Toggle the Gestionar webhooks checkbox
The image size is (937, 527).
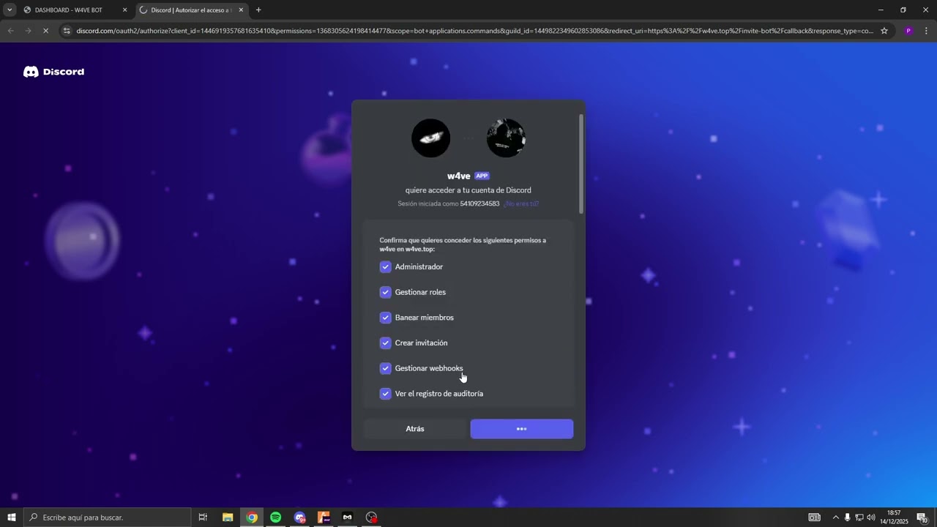pos(385,368)
